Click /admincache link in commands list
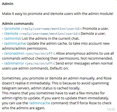The height and width of the screenshot is (112, 117). pyautogui.click(x=14, y=44)
